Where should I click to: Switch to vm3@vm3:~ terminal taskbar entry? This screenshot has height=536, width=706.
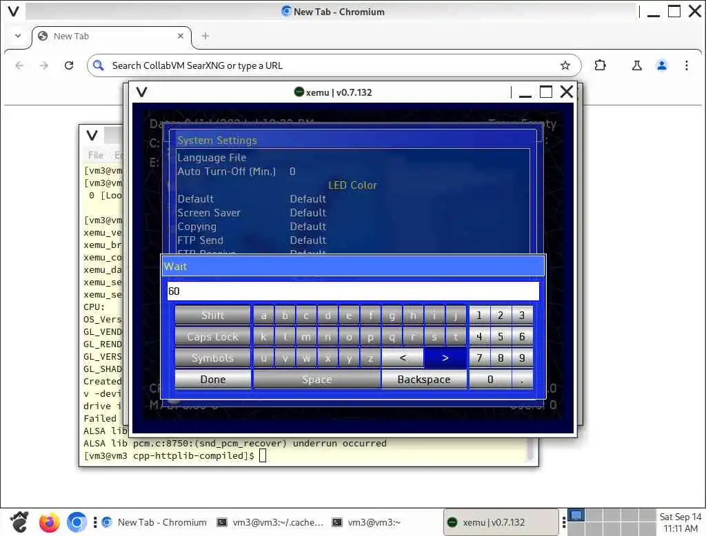[367, 522]
